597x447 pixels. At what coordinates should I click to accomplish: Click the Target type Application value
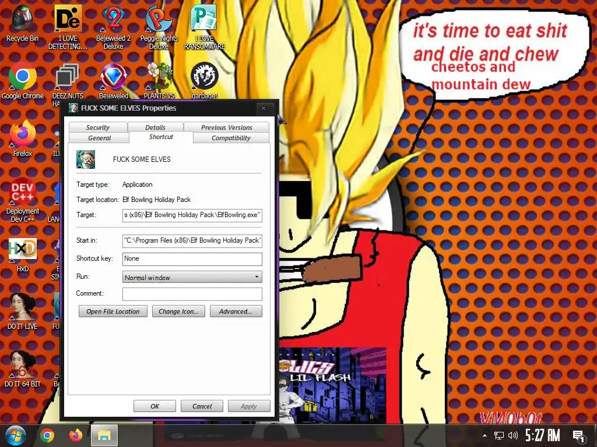pos(138,185)
